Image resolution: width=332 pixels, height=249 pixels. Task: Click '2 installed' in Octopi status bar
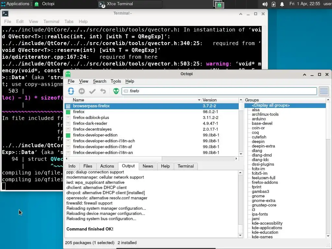(127, 243)
